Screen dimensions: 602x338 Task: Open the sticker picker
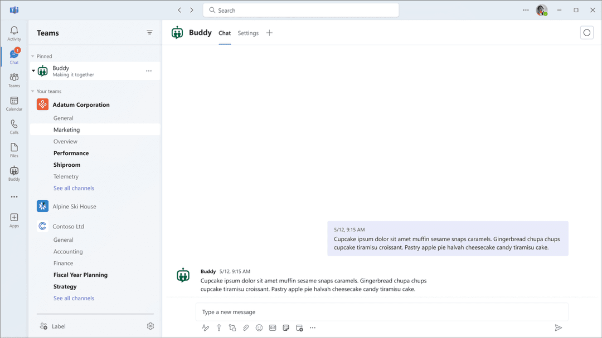point(285,327)
